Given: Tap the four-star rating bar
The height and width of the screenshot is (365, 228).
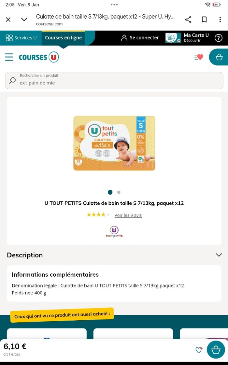Looking at the screenshot, I should 98,215.
